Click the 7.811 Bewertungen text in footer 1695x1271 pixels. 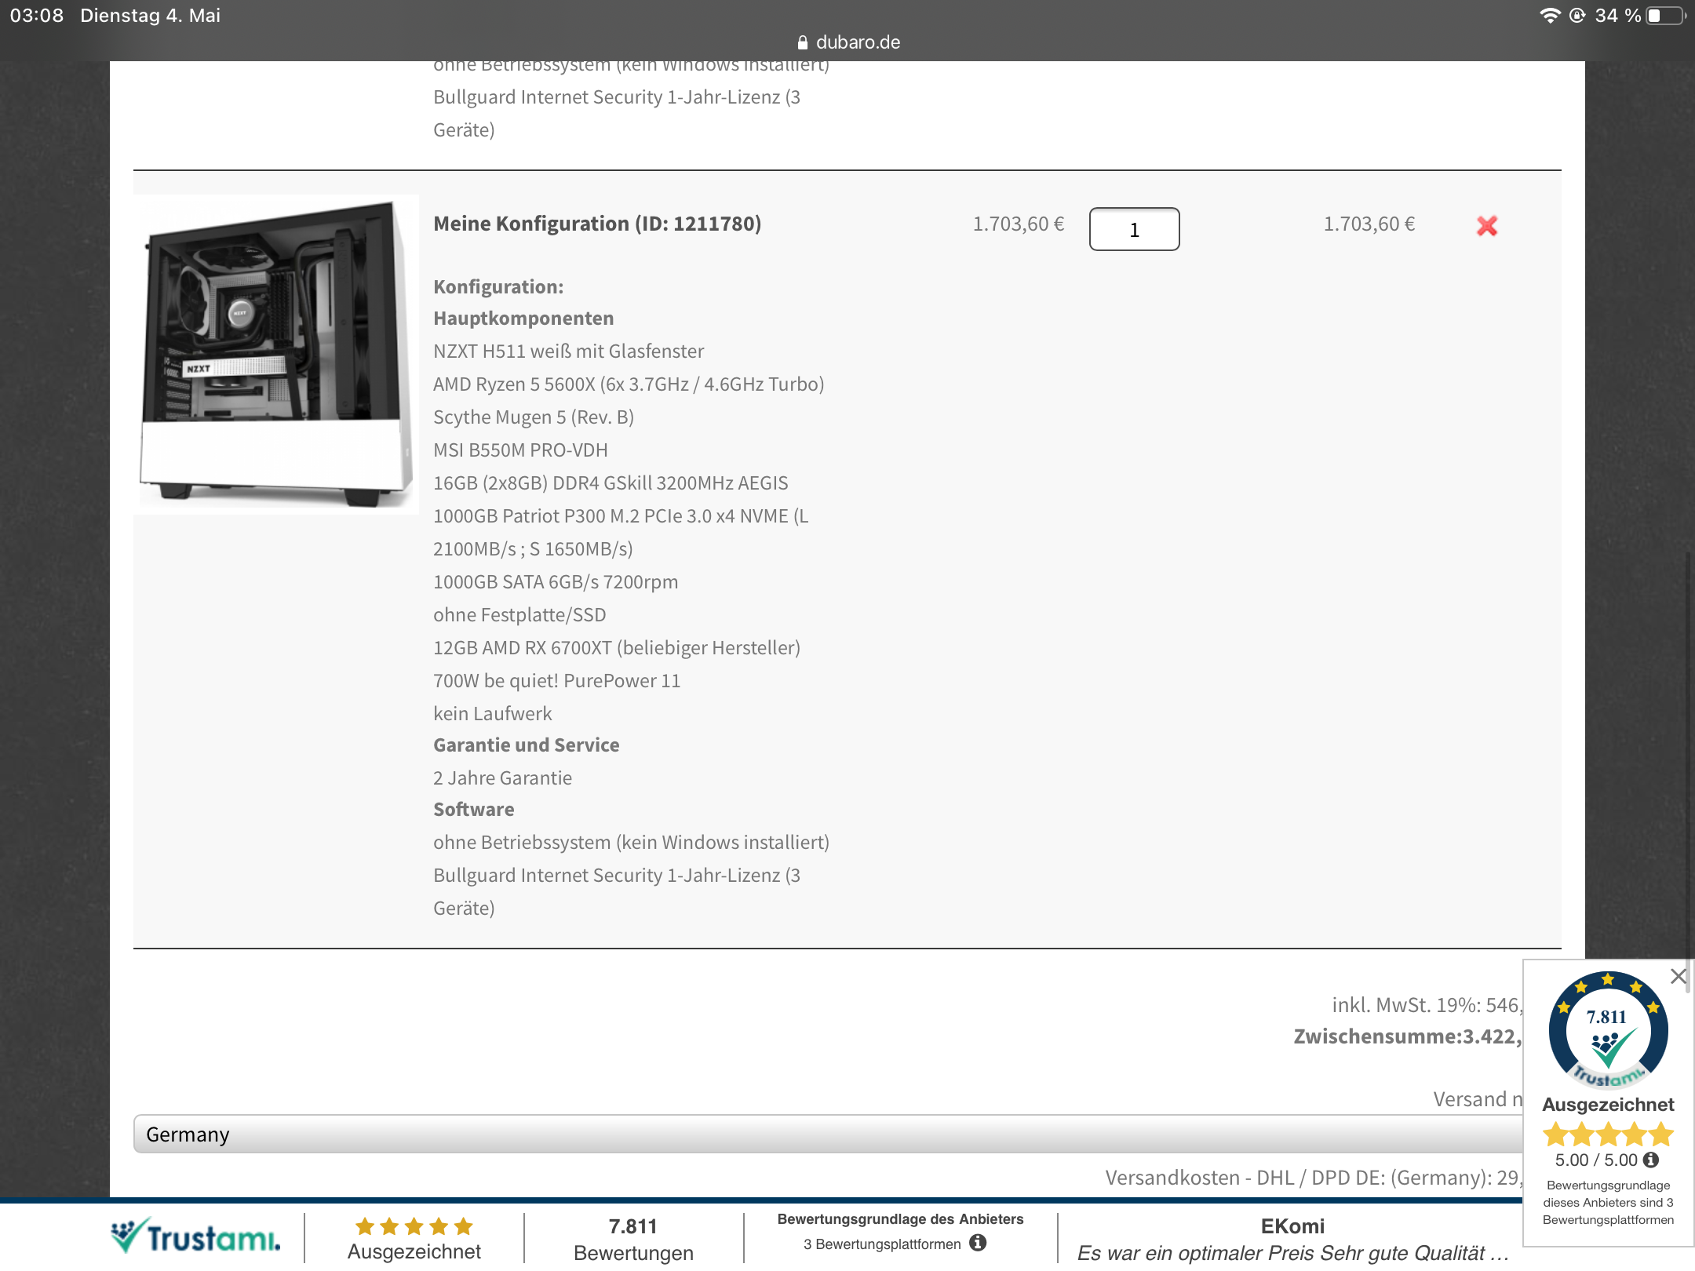pos(633,1239)
